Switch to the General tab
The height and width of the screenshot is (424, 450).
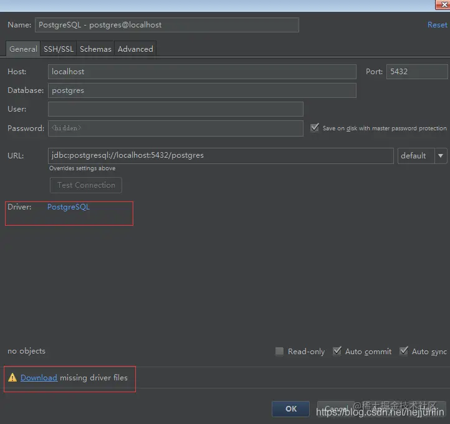(x=23, y=49)
